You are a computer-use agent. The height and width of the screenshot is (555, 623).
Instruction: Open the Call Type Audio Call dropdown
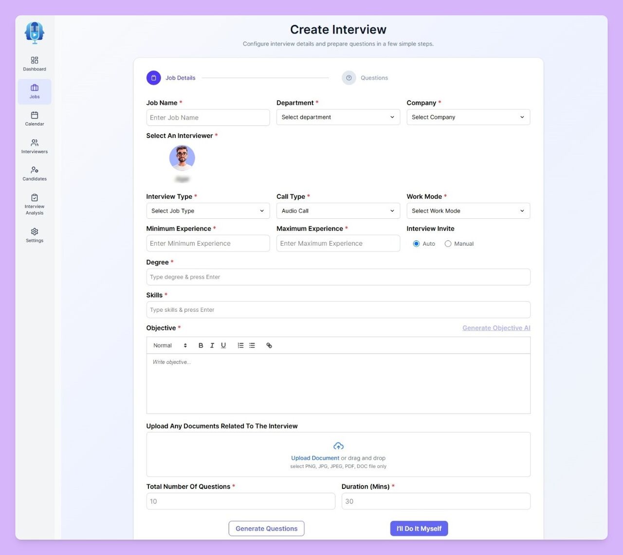tap(338, 211)
